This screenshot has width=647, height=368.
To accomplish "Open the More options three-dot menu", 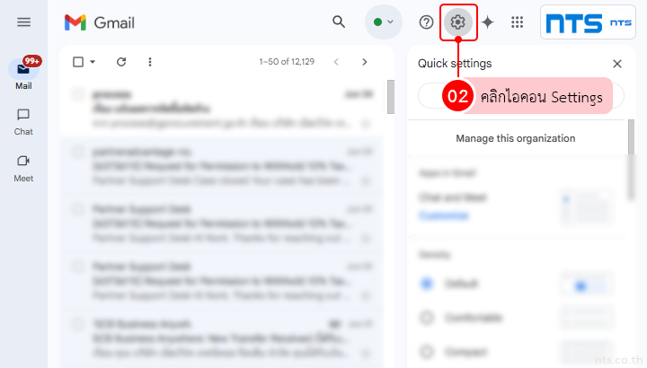I will click(149, 62).
